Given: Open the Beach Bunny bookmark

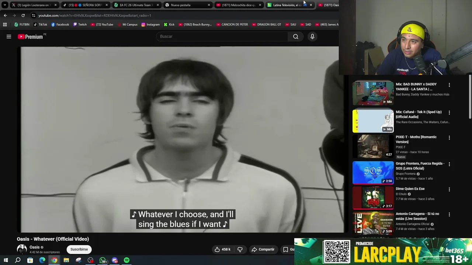Looking at the screenshot, I should (x=195, y=25).
